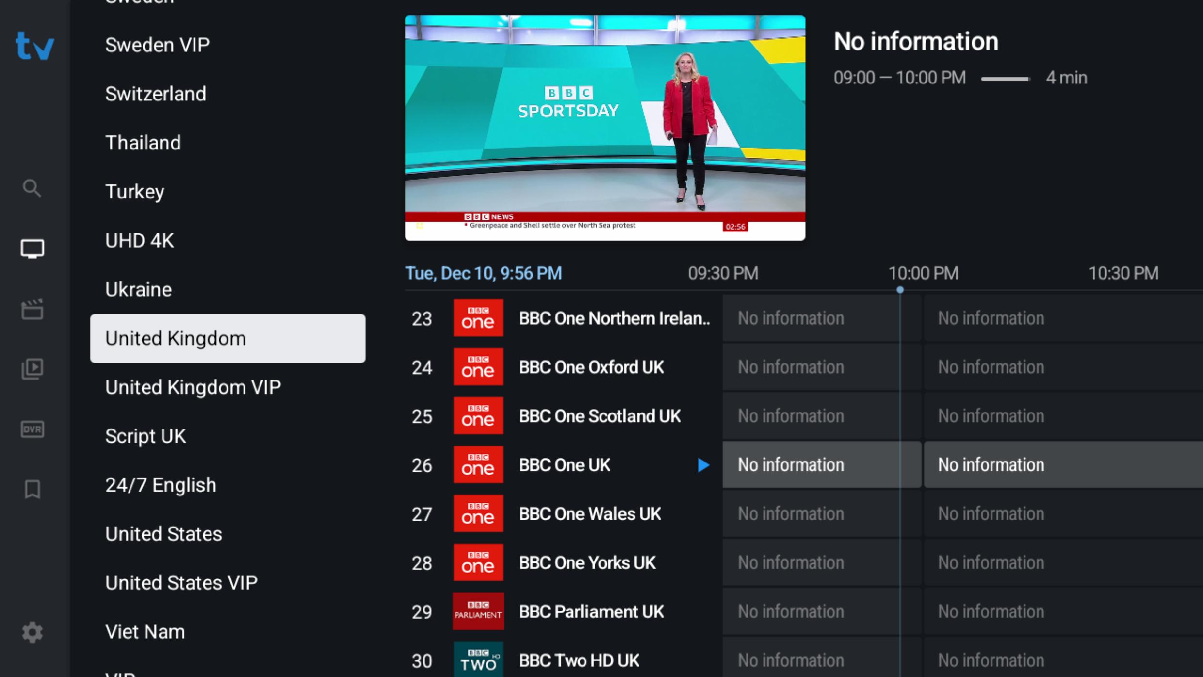1203x677 pixels.
Task: Tune to BBC One Yorks UK channel name
Action: point(587,563)
